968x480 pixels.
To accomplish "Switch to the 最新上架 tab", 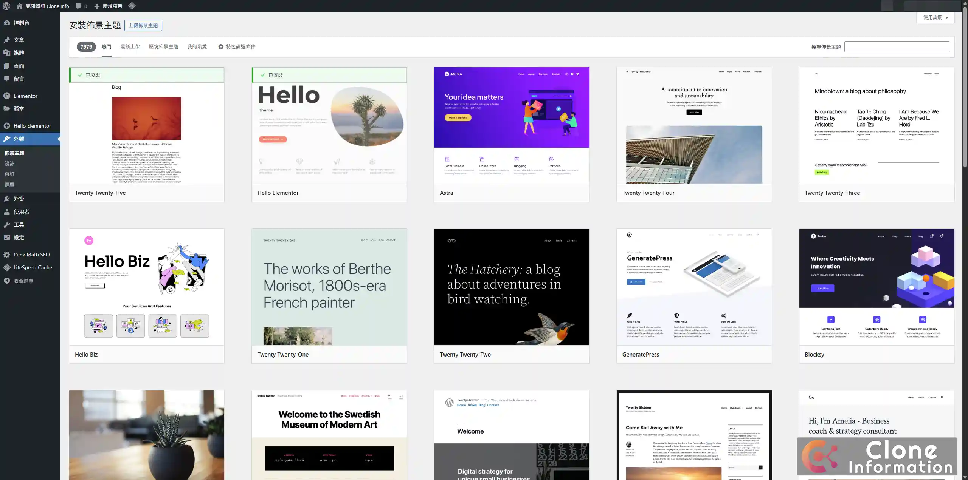I will point(130,46).
